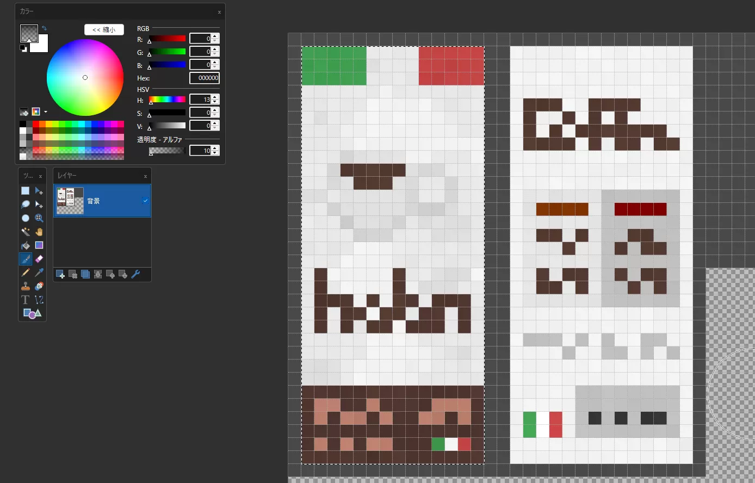Click the << 縮小 button
This screenshot has width=755, height=483.
click(104, 30)
